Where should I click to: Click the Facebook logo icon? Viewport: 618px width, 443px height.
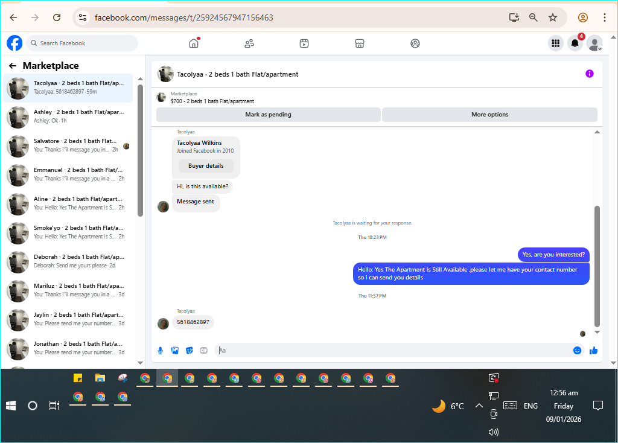click(x=14, y=43)
